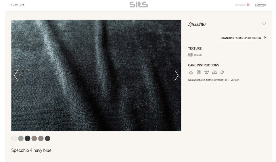Click the Chenille texture grid icon

[190, 55]
